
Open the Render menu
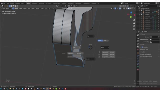point(12,3)
